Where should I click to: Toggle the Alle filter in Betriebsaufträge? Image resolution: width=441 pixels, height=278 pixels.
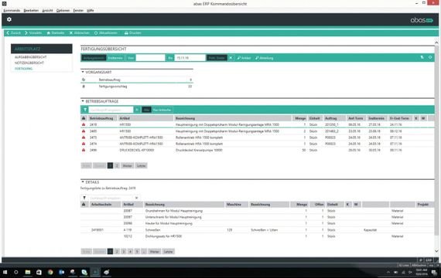click(x=146, y=110)
